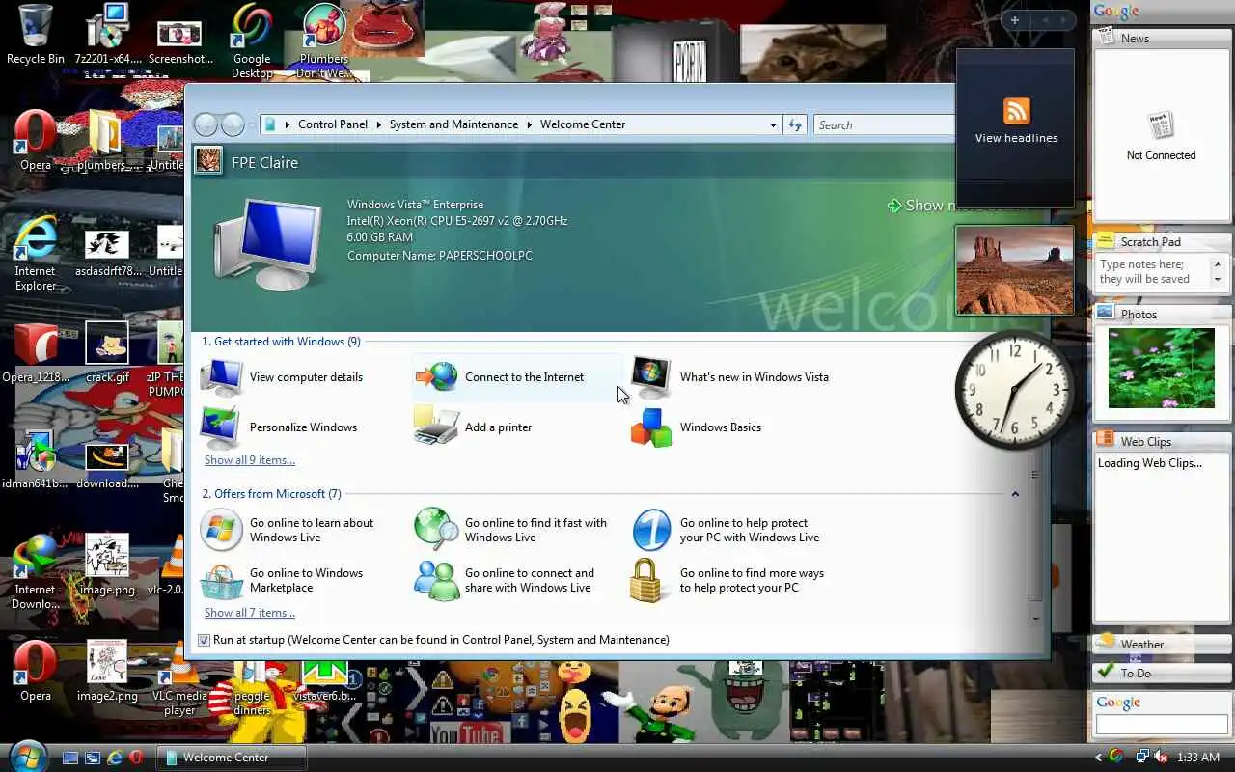Click the Photos gadget header
This screenshot has height=772, width=1235.
(1162, 314)
